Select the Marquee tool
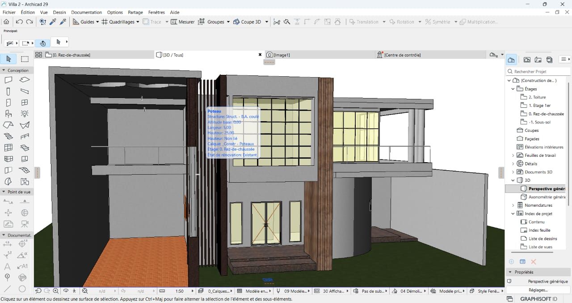Screen dimensions: 572x303 pos(25,59)
